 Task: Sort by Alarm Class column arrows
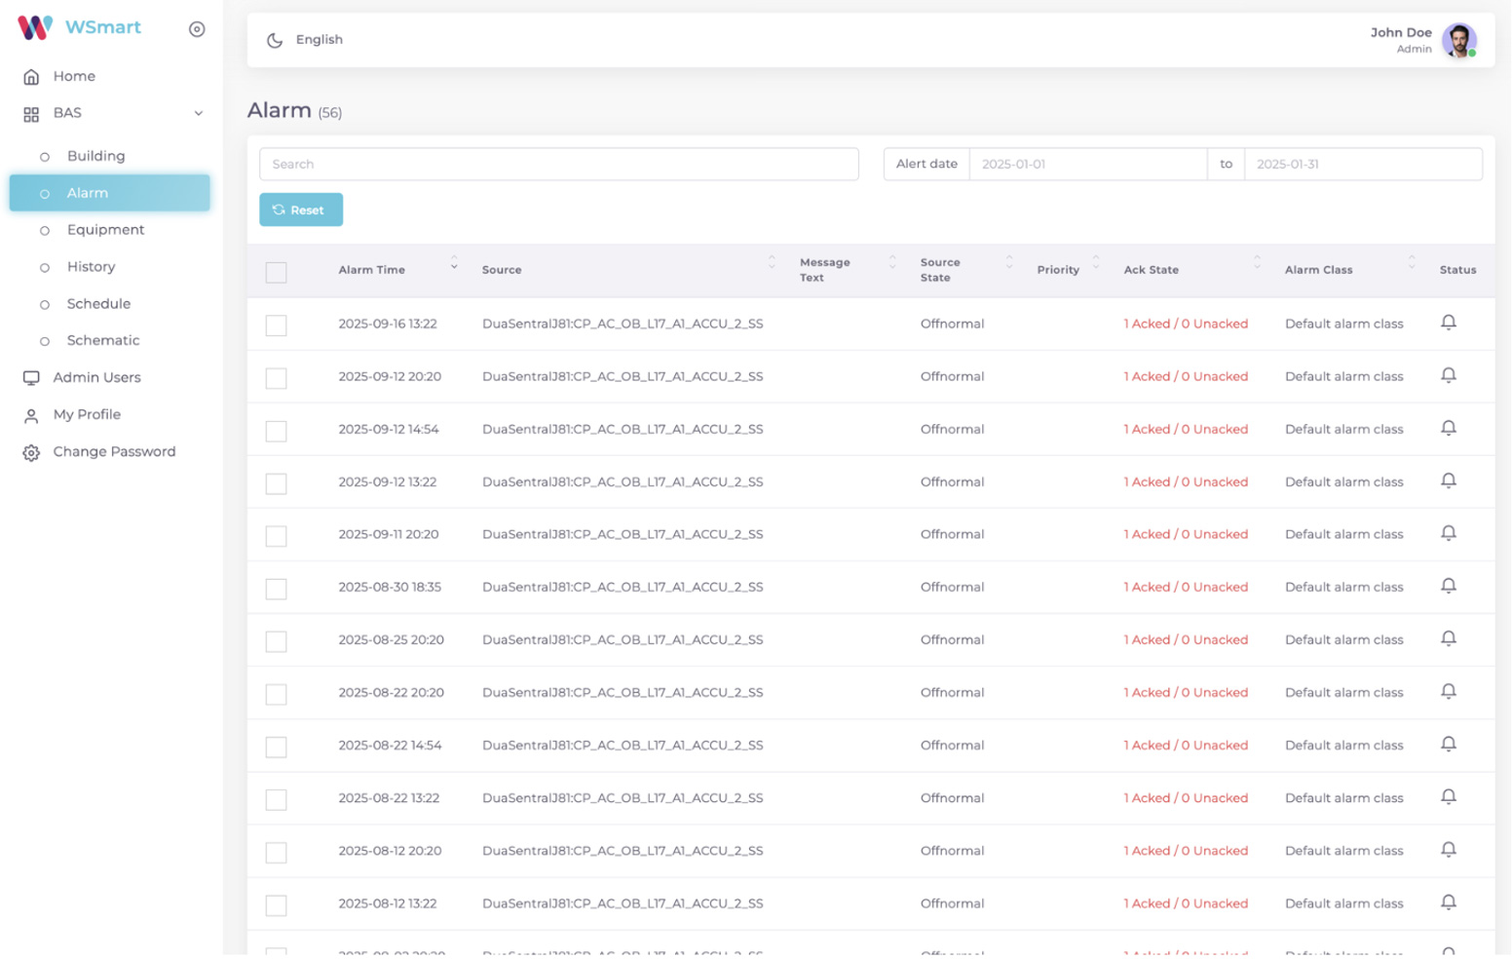pyautogui.click(x=1412, y=262)
